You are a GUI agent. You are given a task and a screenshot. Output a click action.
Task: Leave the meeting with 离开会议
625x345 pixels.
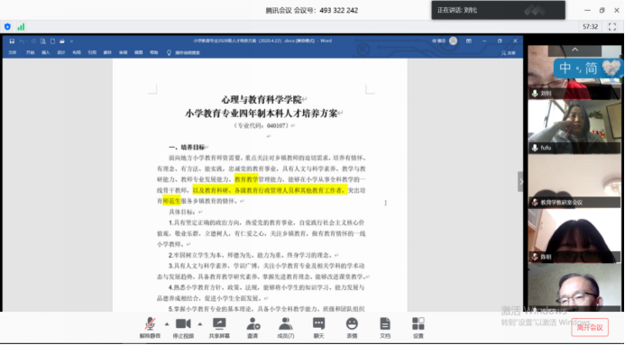pyautogui.click(x=590, y=328)
